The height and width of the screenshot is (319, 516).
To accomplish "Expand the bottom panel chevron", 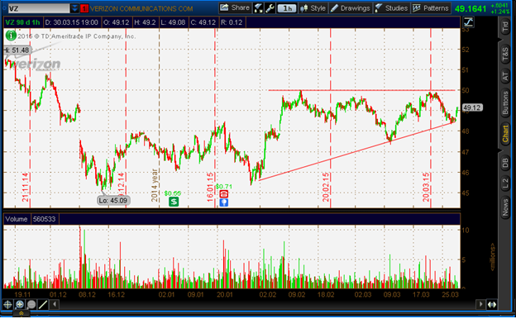I will 21,313.
